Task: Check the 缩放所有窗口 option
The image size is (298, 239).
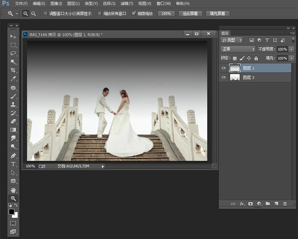Action: [x=100, y=13]
